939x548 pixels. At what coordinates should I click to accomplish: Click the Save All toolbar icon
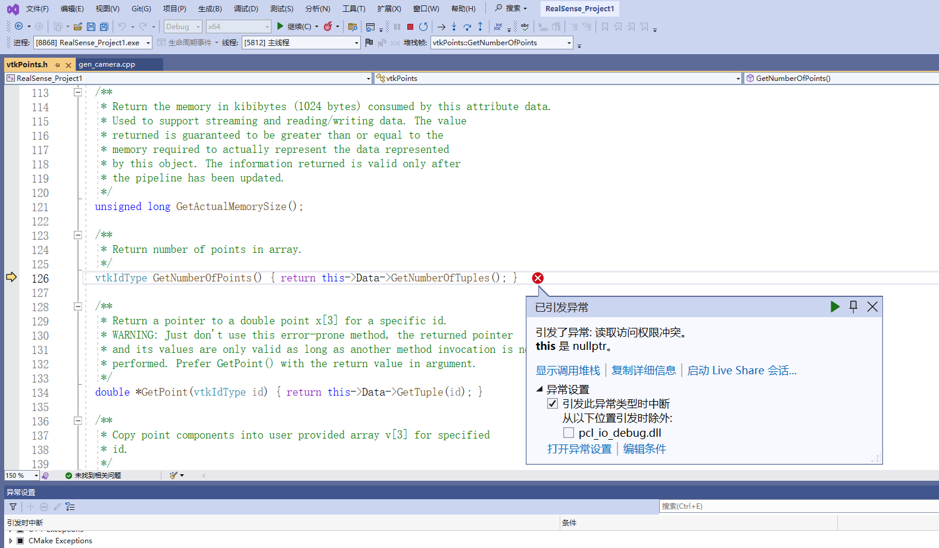coord(104,27)
